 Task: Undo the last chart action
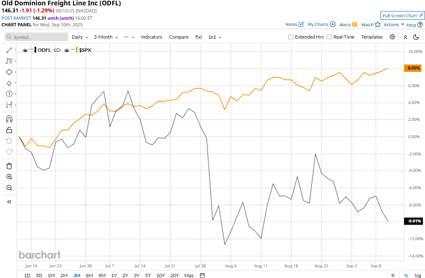pos(9,141)
